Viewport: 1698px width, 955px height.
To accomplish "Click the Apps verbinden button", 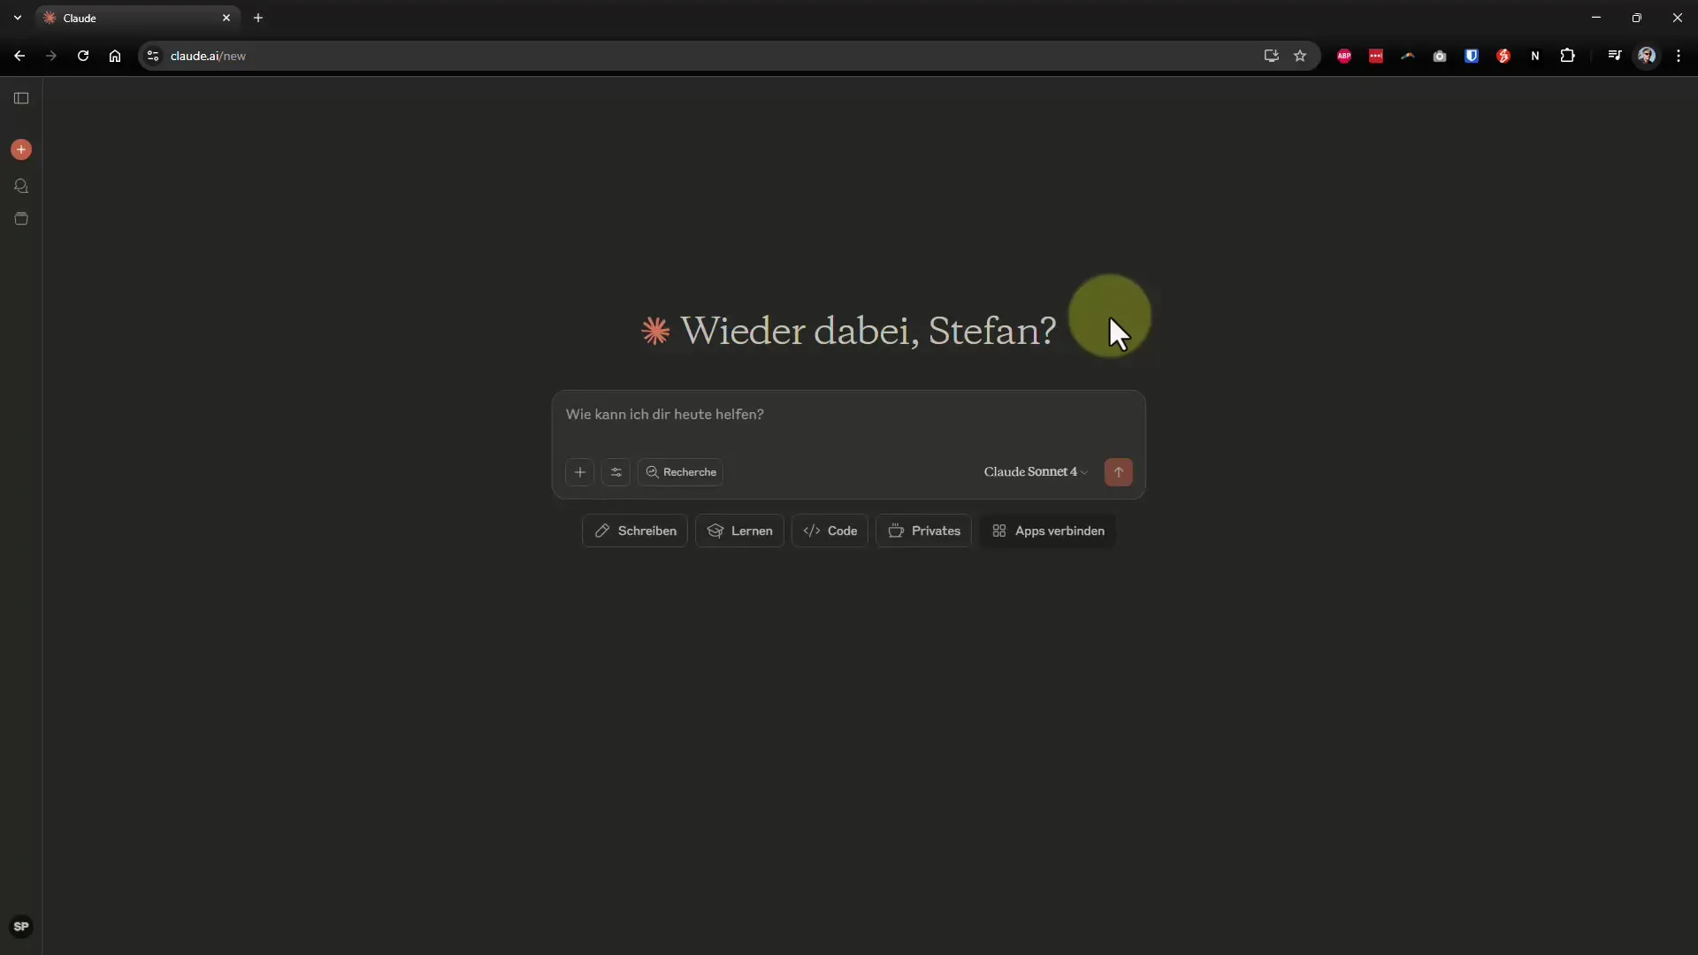I will coord(1048,531).
